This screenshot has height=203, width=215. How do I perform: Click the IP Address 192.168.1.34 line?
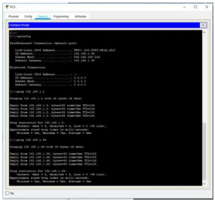click(55, 54)
